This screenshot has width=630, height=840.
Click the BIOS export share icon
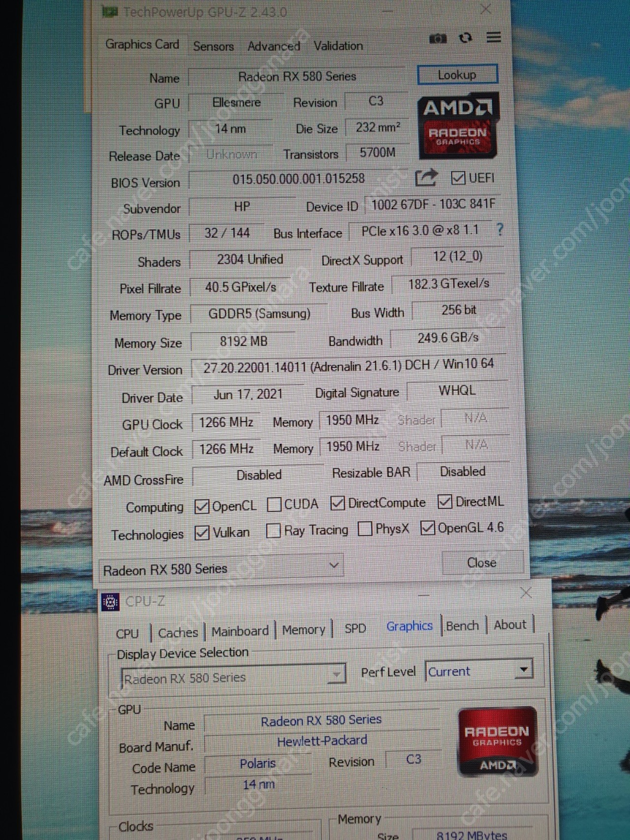[x=426, y=178]
